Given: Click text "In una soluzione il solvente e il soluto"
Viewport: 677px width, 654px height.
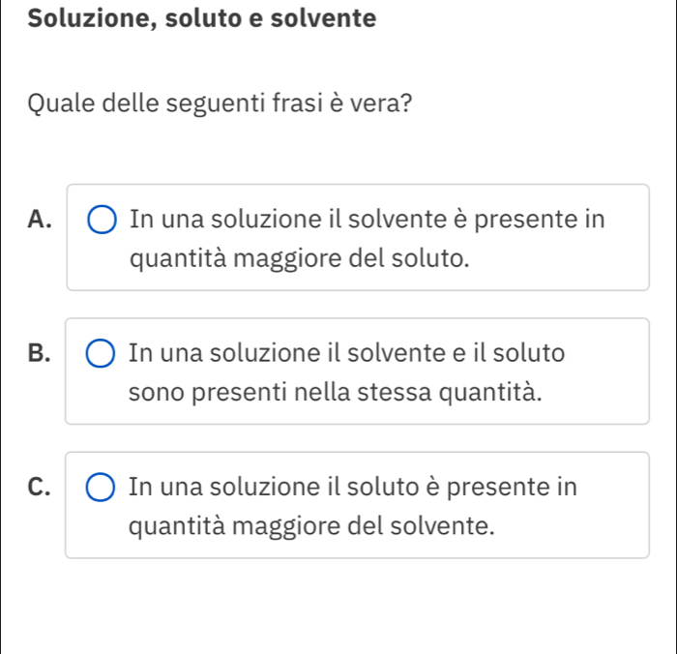Looking at the screenshot, I should (346, 354).
